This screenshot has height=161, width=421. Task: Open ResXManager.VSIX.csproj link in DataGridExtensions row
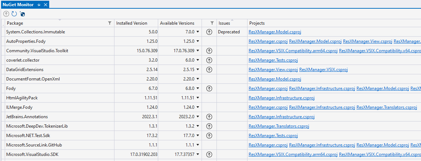324,70
